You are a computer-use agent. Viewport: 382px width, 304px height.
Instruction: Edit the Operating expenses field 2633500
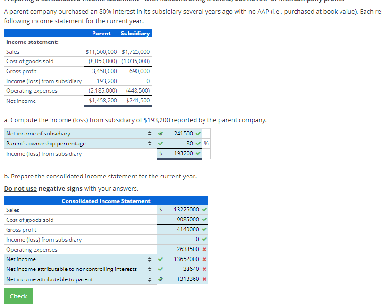(x=183, y=249)
